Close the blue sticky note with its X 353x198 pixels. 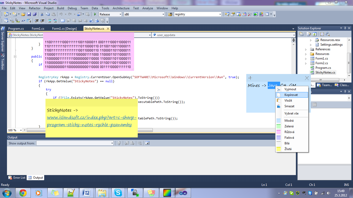click(x=307, y=78)
